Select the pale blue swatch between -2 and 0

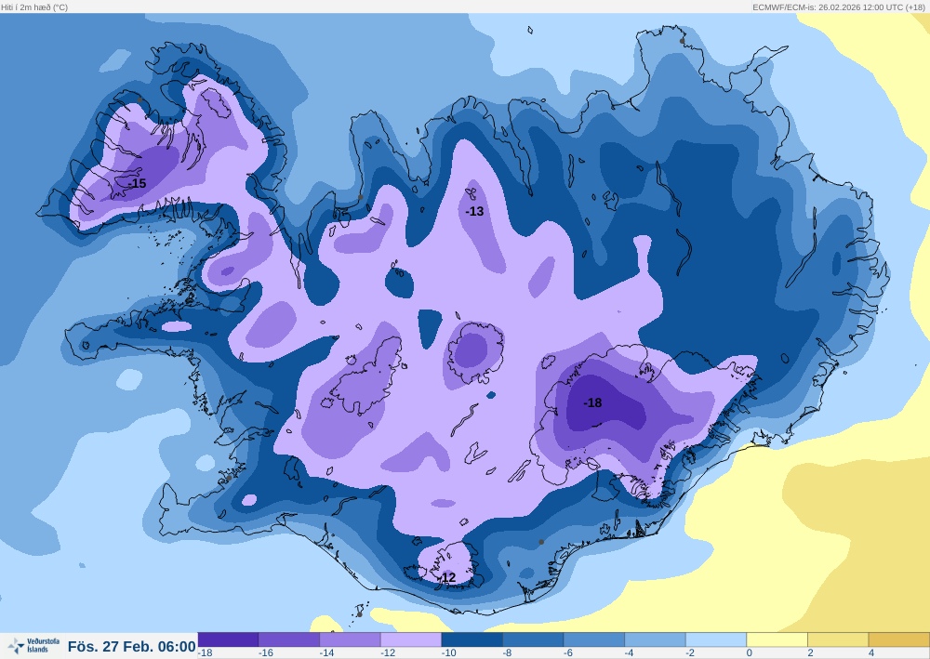[716, 639]
